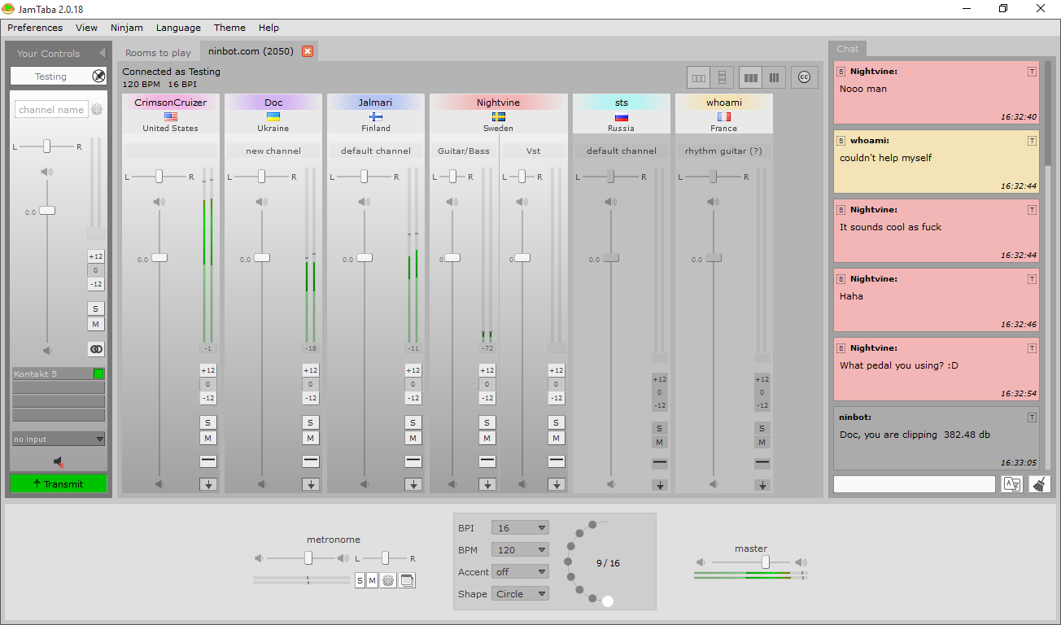This screenshot has height=625, width=1061.
Task: Toggle low cut on sts channel
Action: (659, 464)
